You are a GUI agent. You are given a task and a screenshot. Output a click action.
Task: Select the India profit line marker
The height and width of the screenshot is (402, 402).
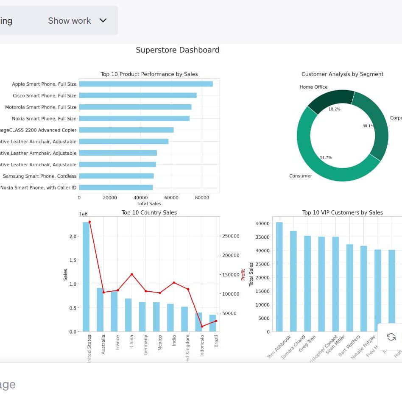[174, 282]
